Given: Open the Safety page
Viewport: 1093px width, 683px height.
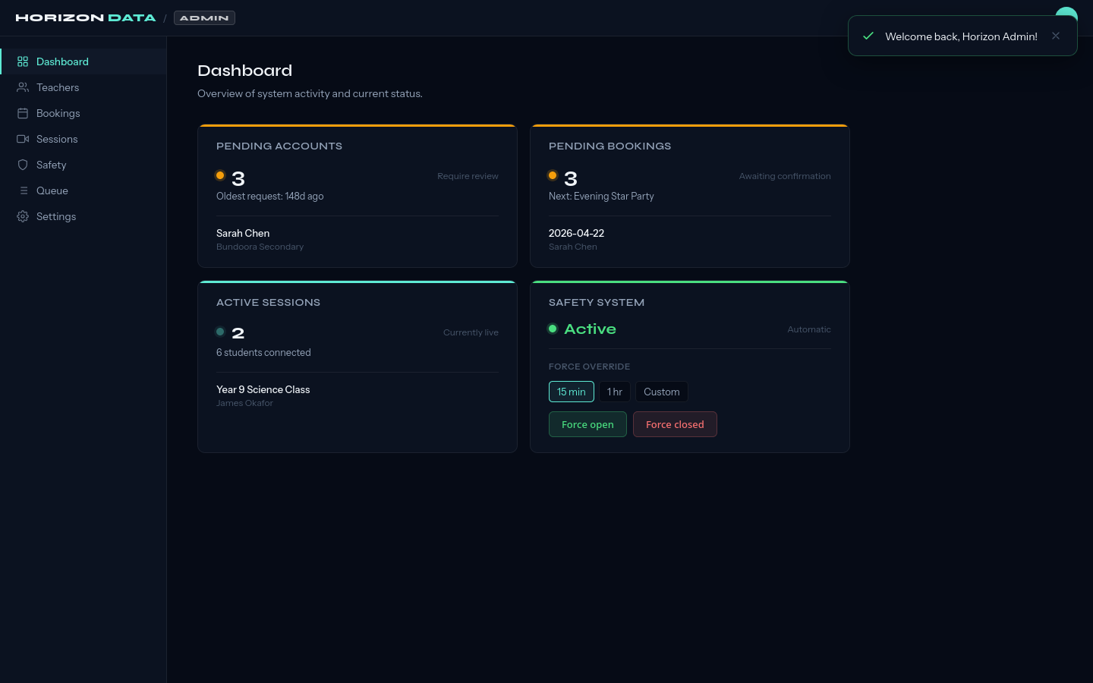Looking at the screenshot, I should coord(83,165).
